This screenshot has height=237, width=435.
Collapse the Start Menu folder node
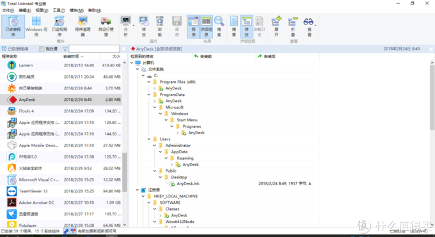(x=166, y=120)
